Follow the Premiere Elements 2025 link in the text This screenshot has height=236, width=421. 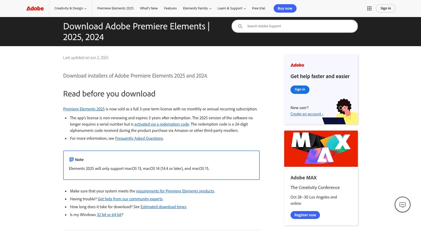point(84,109)
